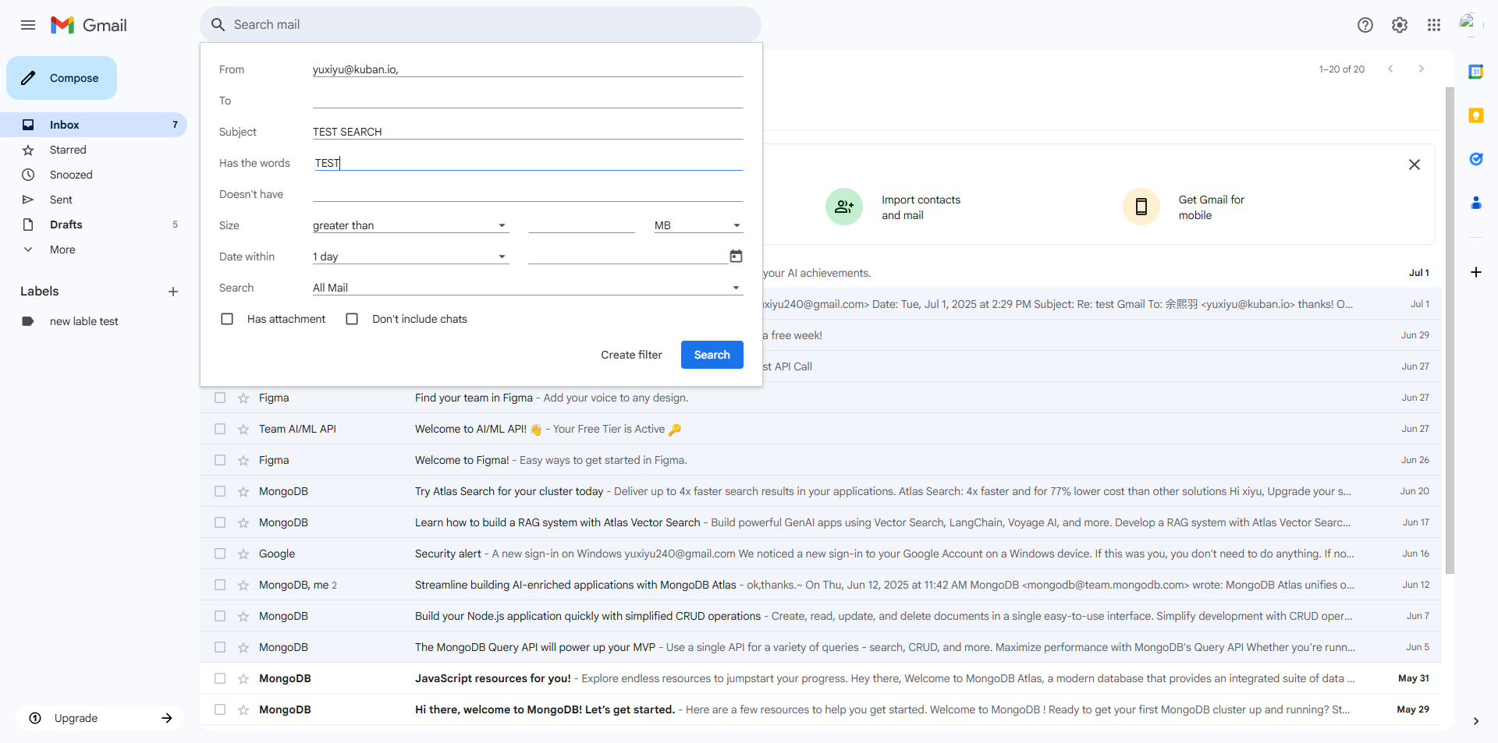This screenshot has width=1498, height=743.
Task: Open Contacts side panel icon
Action: coord(1475,203)
